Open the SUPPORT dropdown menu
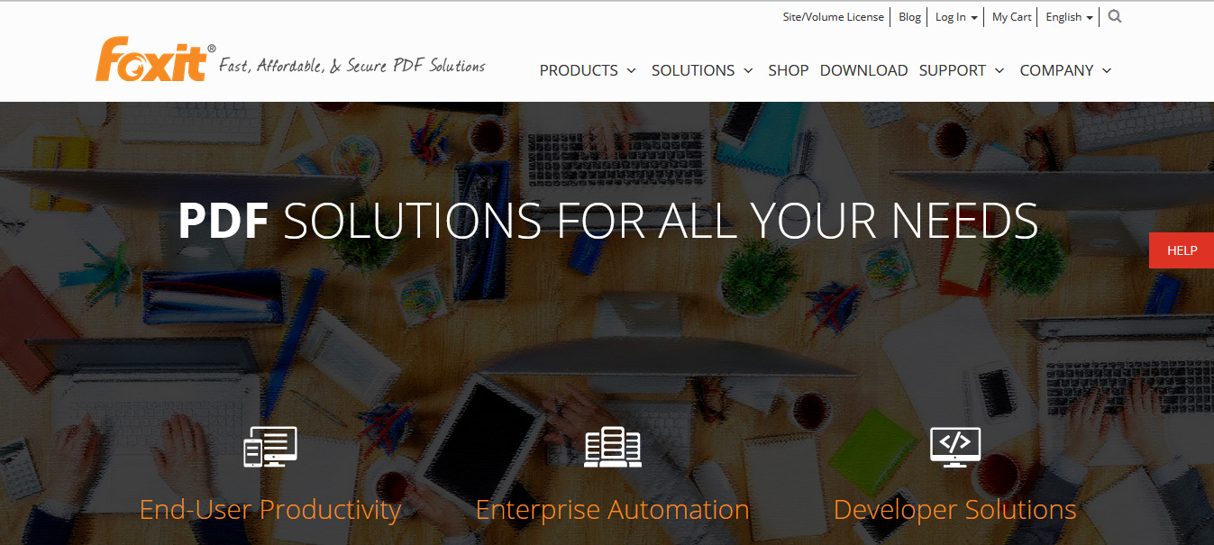Image resolution: width=1214 pixels, height=545 pixels. point(962,70)
